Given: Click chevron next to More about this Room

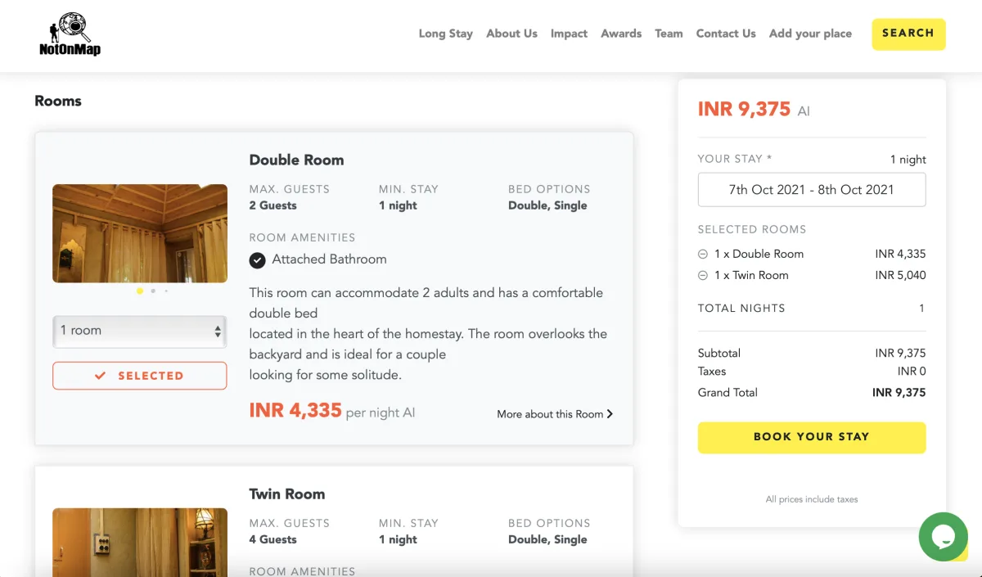Looking at the screenshot, I should [x=610, y=414].
